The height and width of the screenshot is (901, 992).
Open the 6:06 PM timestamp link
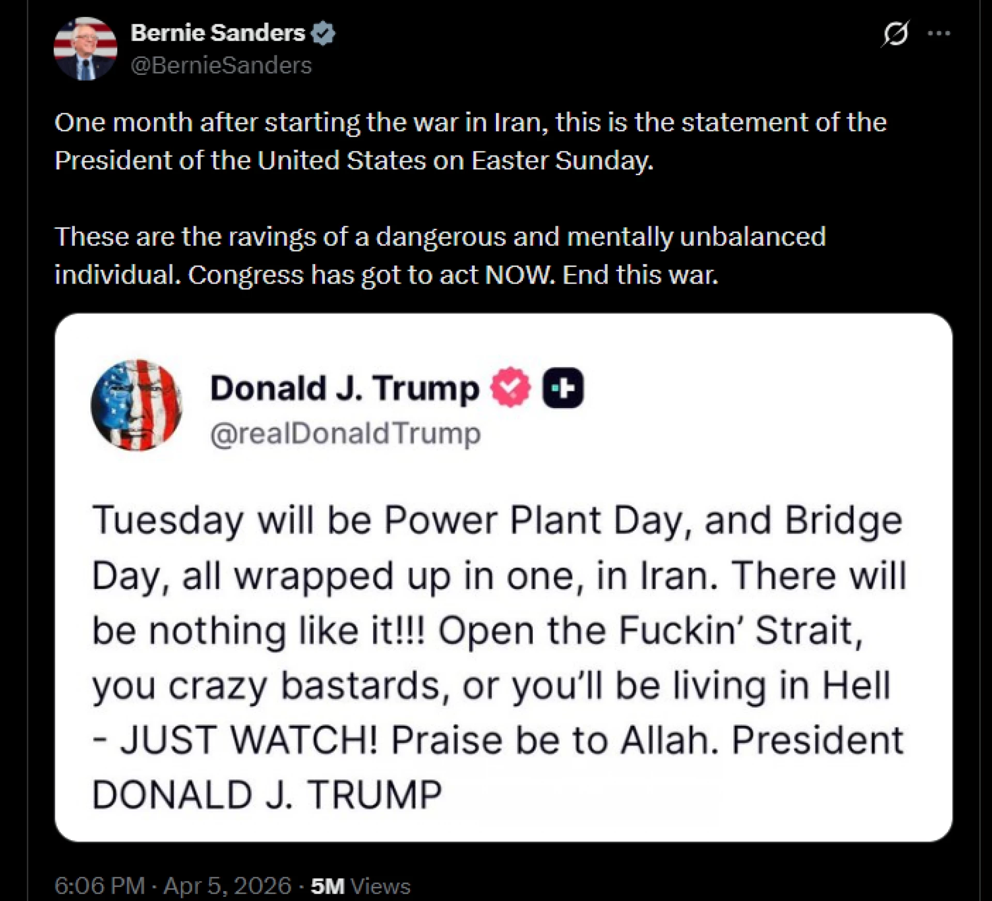pyautogui.click(x=99, y=886)
